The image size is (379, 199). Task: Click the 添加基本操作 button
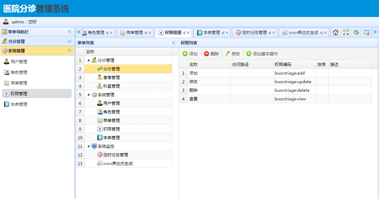point(262,54)
